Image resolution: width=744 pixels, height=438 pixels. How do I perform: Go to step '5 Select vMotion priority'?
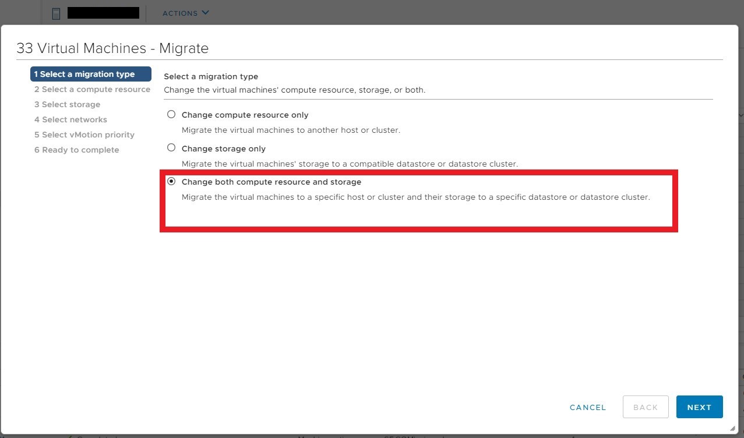(84, 135)
